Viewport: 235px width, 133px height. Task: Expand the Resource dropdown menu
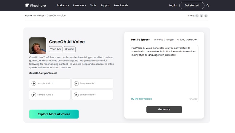tap(80, 5)
